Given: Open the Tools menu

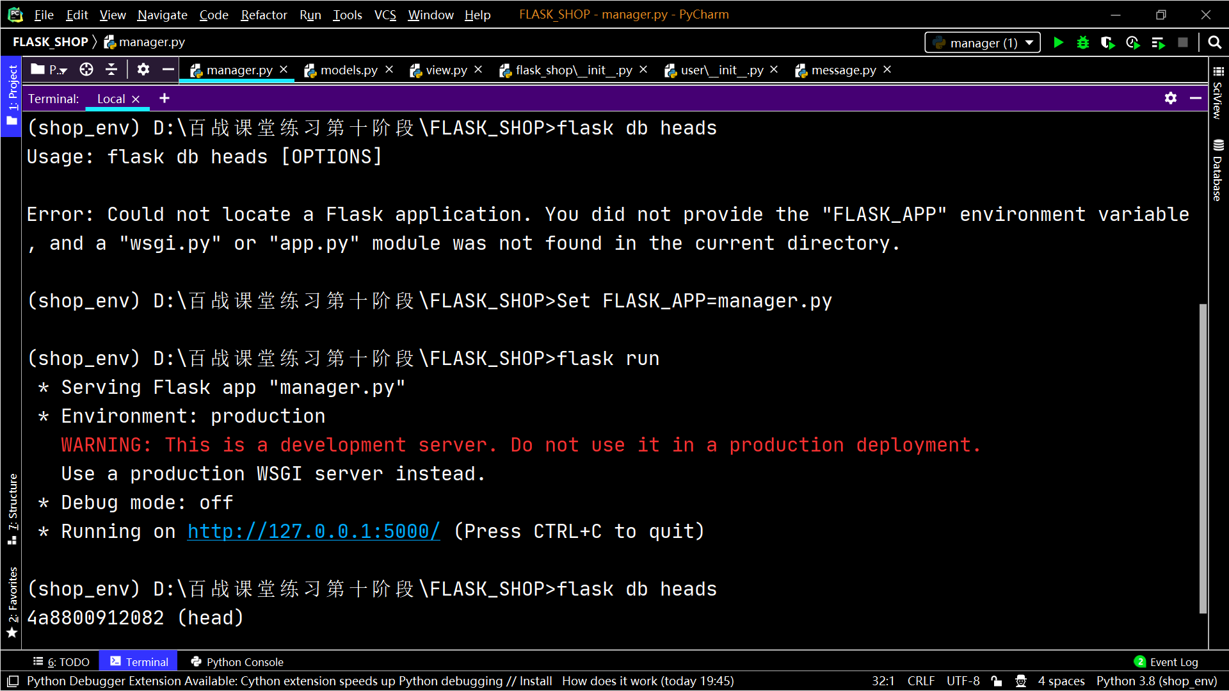Looking at the screenshot, I should click(x=348, y=15).
